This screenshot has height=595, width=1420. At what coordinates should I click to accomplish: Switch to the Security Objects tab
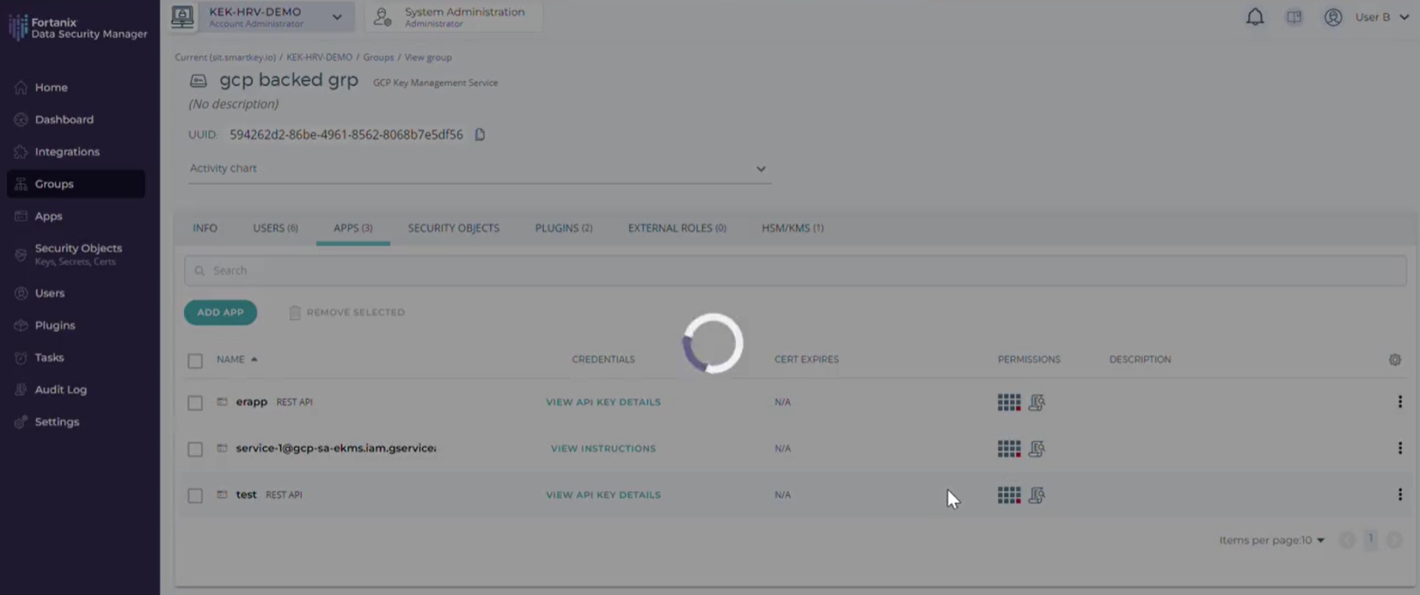pos(453,228)
